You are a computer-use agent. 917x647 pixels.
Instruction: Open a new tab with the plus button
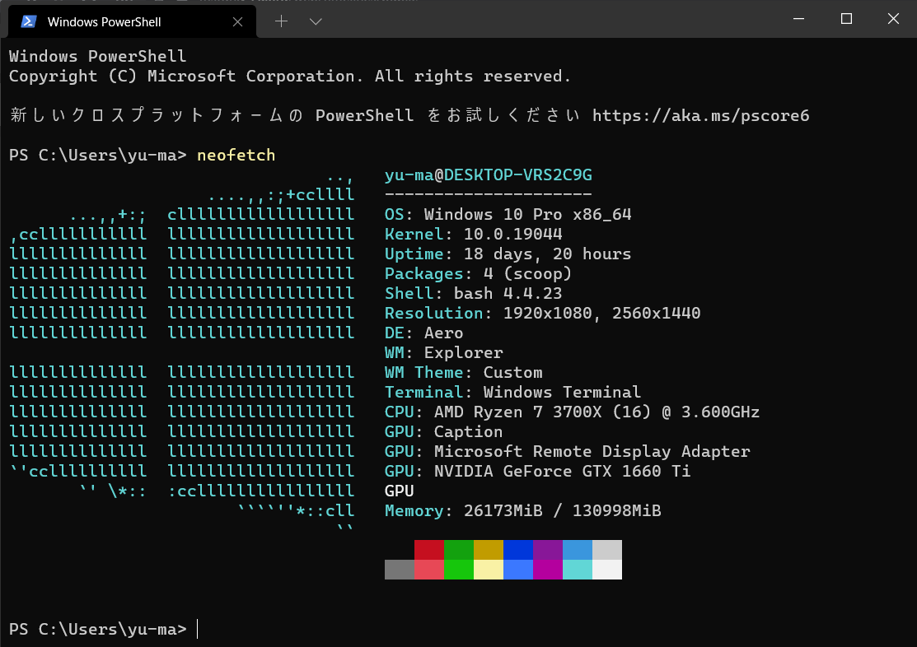click(x=281, y=21)
